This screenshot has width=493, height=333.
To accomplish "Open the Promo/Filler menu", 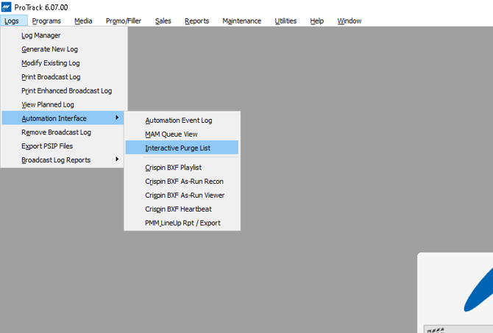I will pyautogui.click(x=124, y=21).
